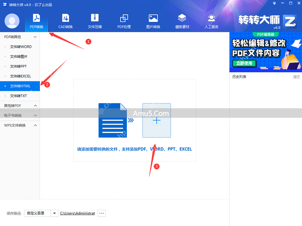Switch to 文件转TXT conversion

tap(18, 96)
